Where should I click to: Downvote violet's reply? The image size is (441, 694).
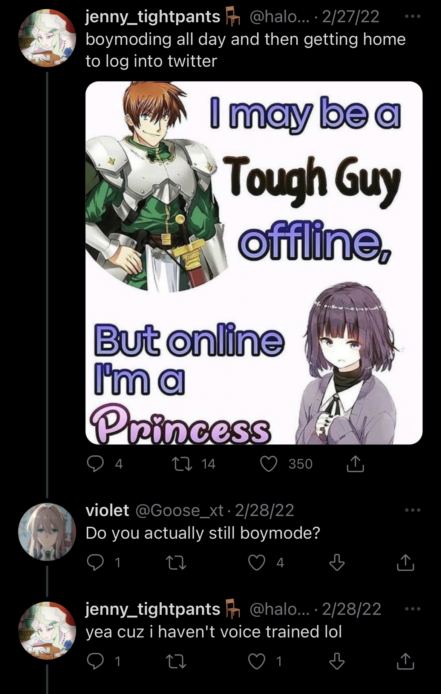[x=337, y=562]
